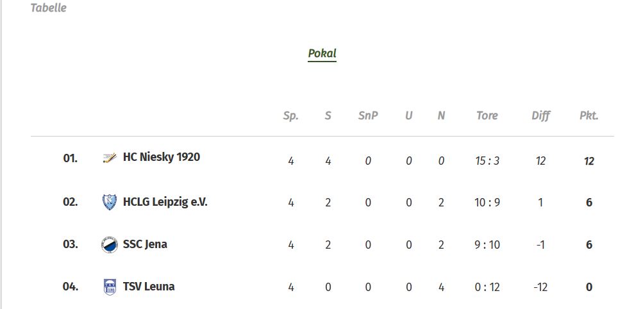
Task: Click the rank 04. position number
Action: tap(70, 287)
